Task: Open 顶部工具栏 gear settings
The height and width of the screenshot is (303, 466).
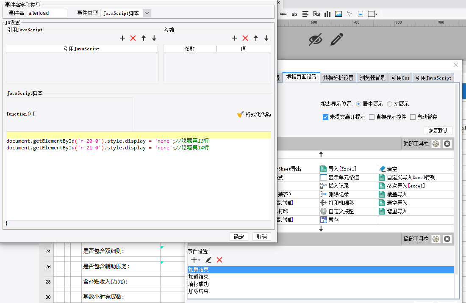Action: pos(436,144)
